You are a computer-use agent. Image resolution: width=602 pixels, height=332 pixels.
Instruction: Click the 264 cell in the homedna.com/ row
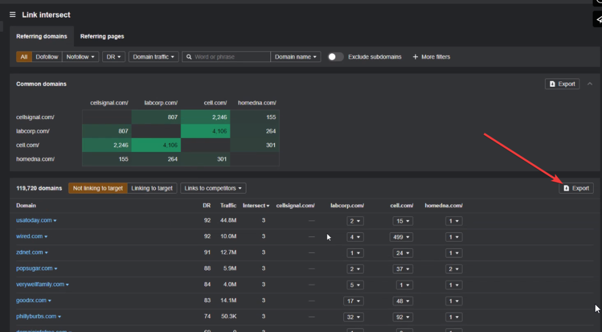point(156,159)
